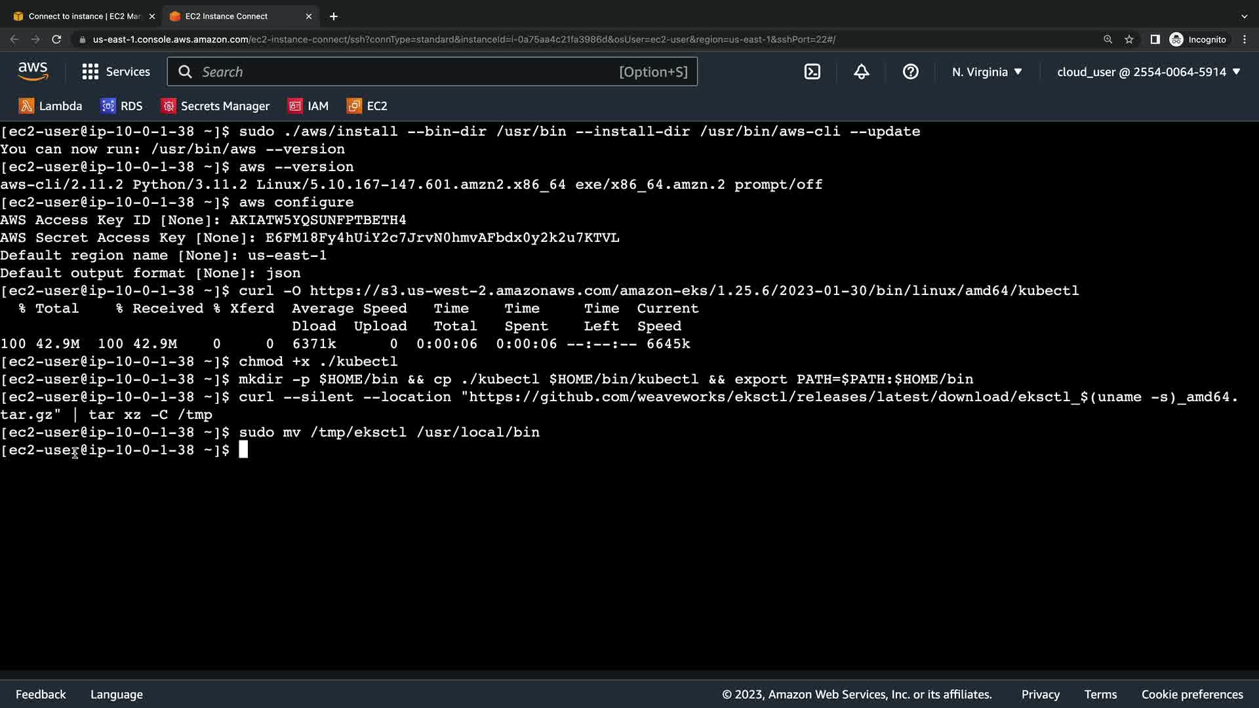Open the Services grid menu
The width and height of the screenshot is (1259, 708).
tap(116, 72)
